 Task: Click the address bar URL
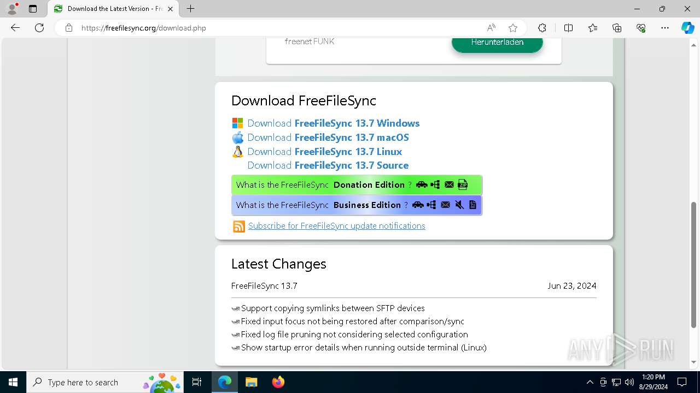tap(144, 28)
